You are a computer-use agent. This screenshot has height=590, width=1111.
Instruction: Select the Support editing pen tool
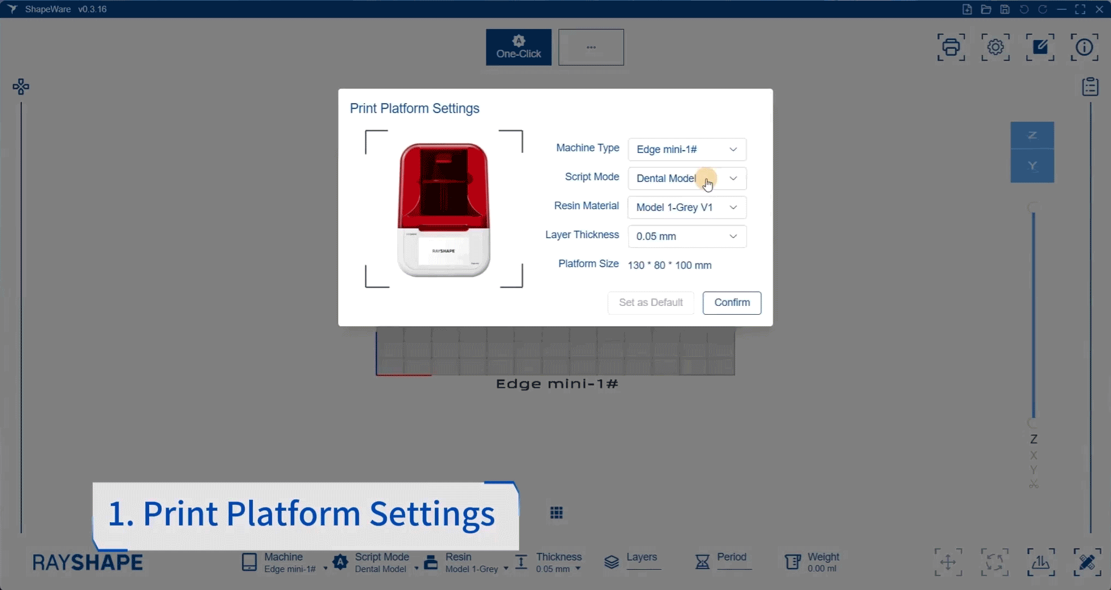1088,562
